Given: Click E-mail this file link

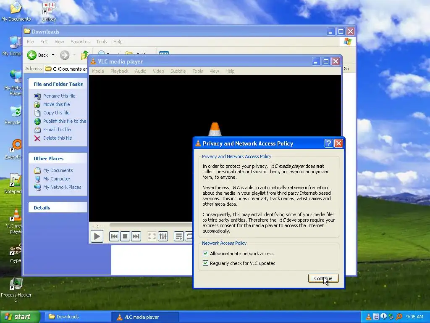Looking at the screenshot, I should click(57, 130).
